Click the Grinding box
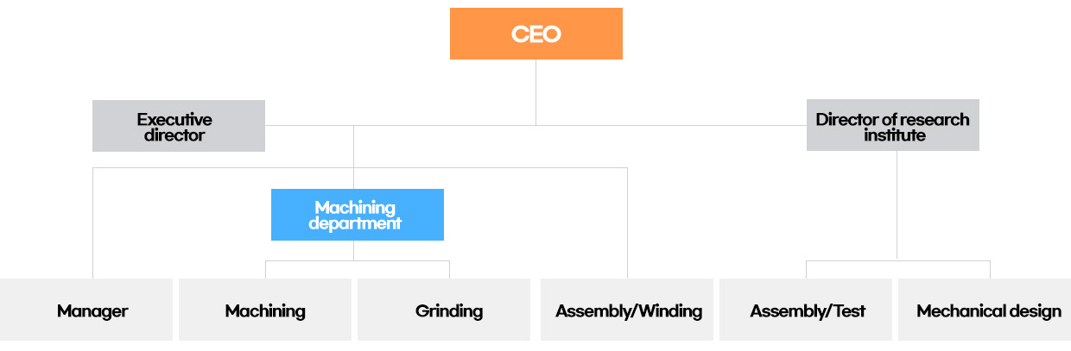Image resolution: width=1071 pixels, height=351 pixels. (444, 310)
